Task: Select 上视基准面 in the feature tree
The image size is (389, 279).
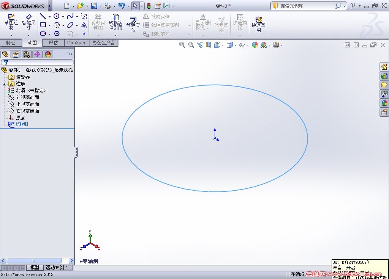Action: [x=27, y=104]
